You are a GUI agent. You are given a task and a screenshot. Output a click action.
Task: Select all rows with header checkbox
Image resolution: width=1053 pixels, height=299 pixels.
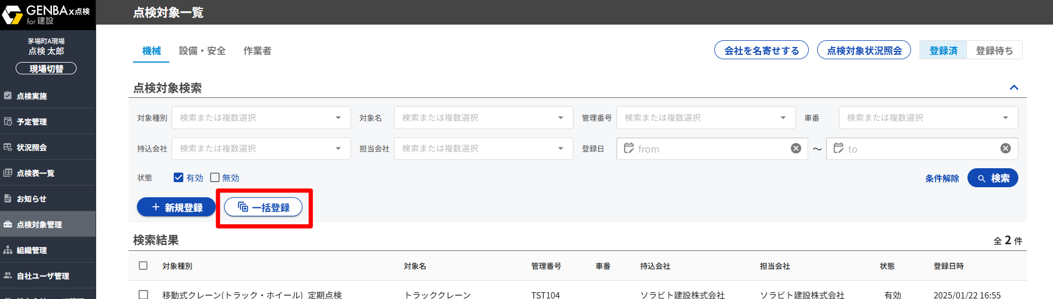pyautogui.click(x=143, y=265)
